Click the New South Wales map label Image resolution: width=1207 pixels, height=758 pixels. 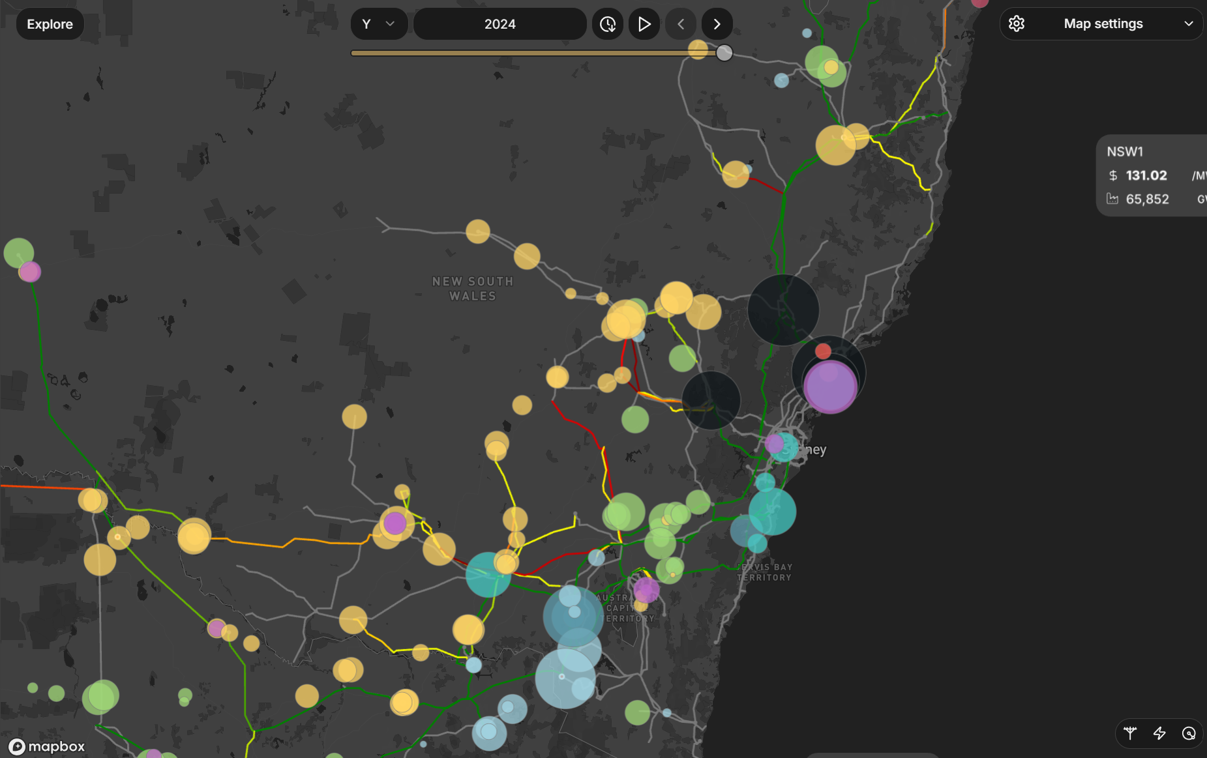coord(473,289)
